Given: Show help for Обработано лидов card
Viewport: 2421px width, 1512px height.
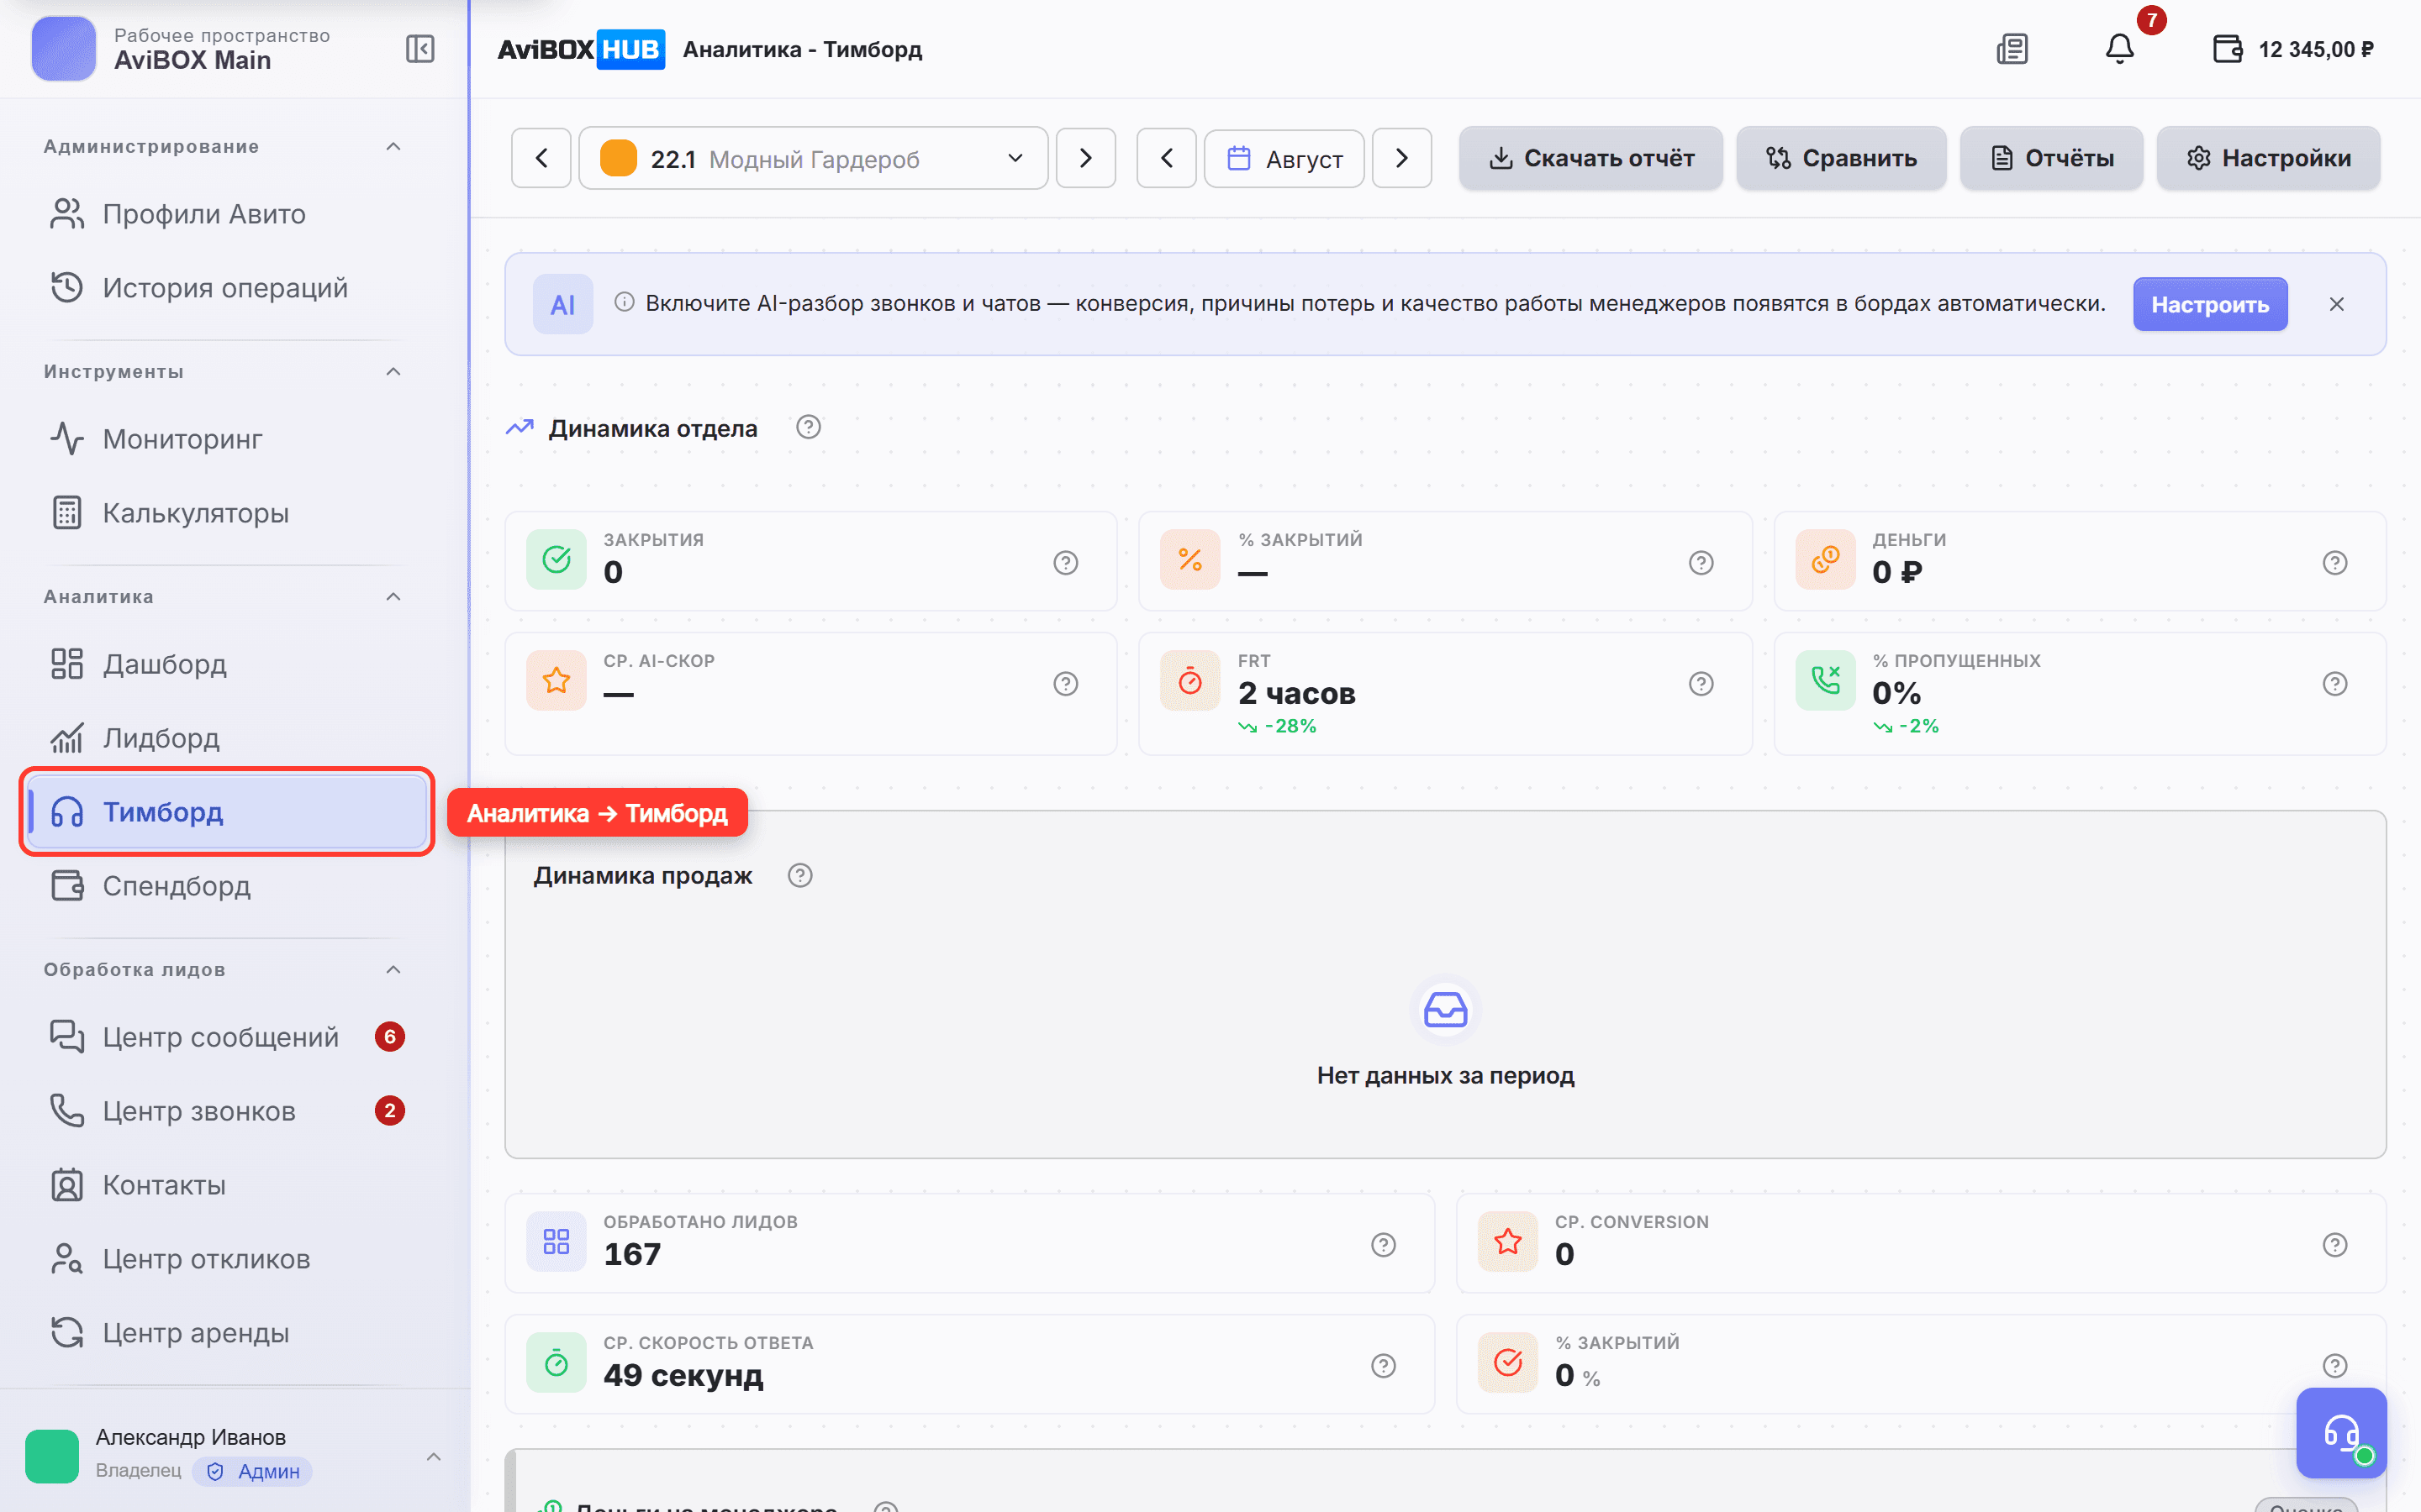Looking at the screenshot, I should pos(1384,1245).
